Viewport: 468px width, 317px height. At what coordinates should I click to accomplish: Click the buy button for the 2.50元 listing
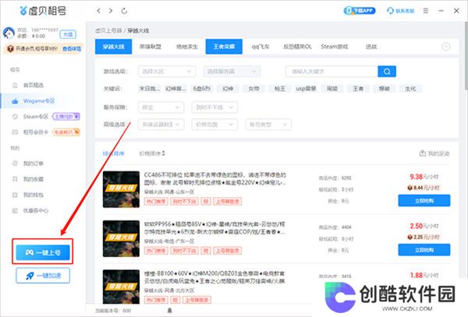424,250
